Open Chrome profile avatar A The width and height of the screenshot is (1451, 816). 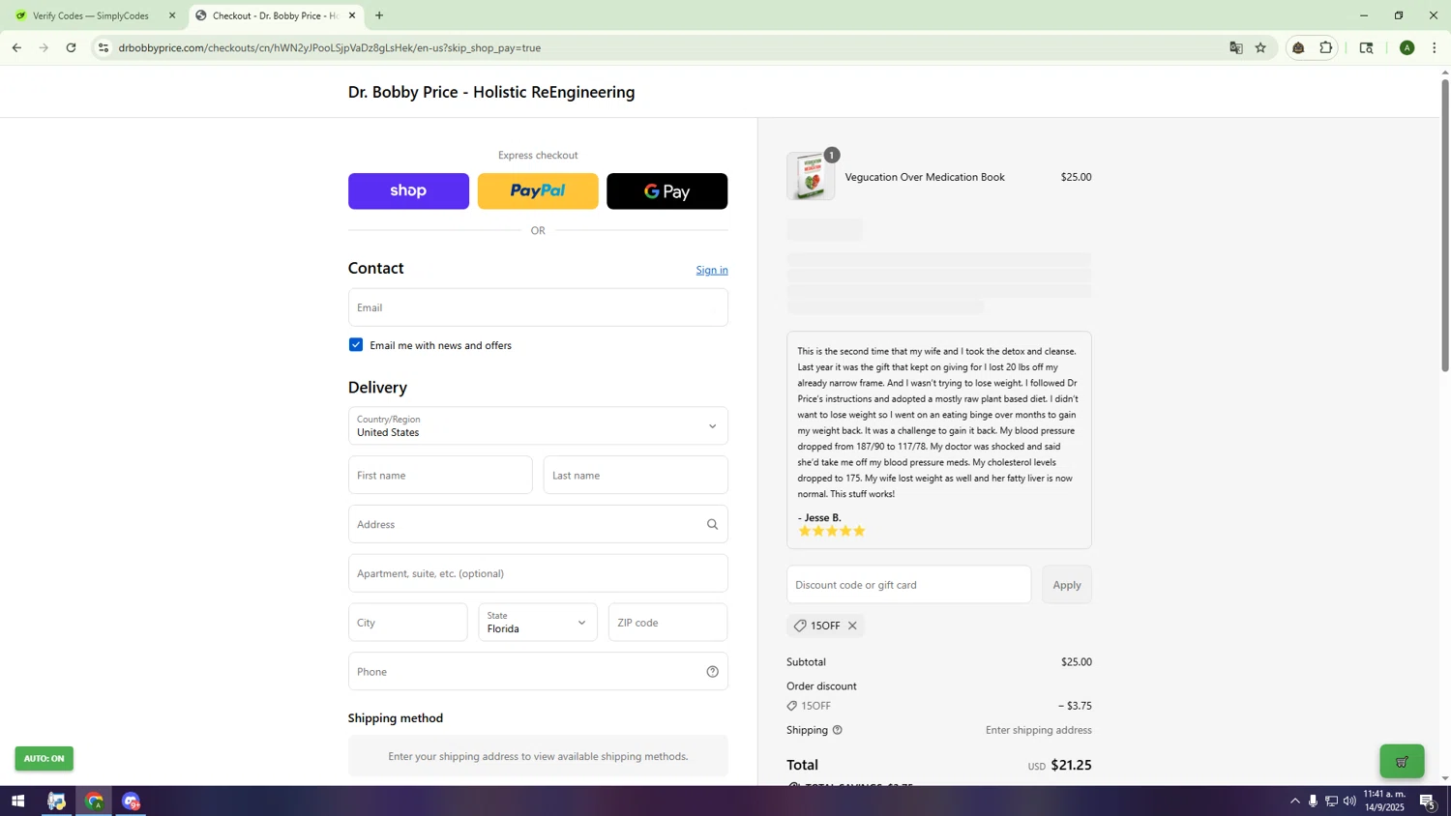click(1407, 47)
